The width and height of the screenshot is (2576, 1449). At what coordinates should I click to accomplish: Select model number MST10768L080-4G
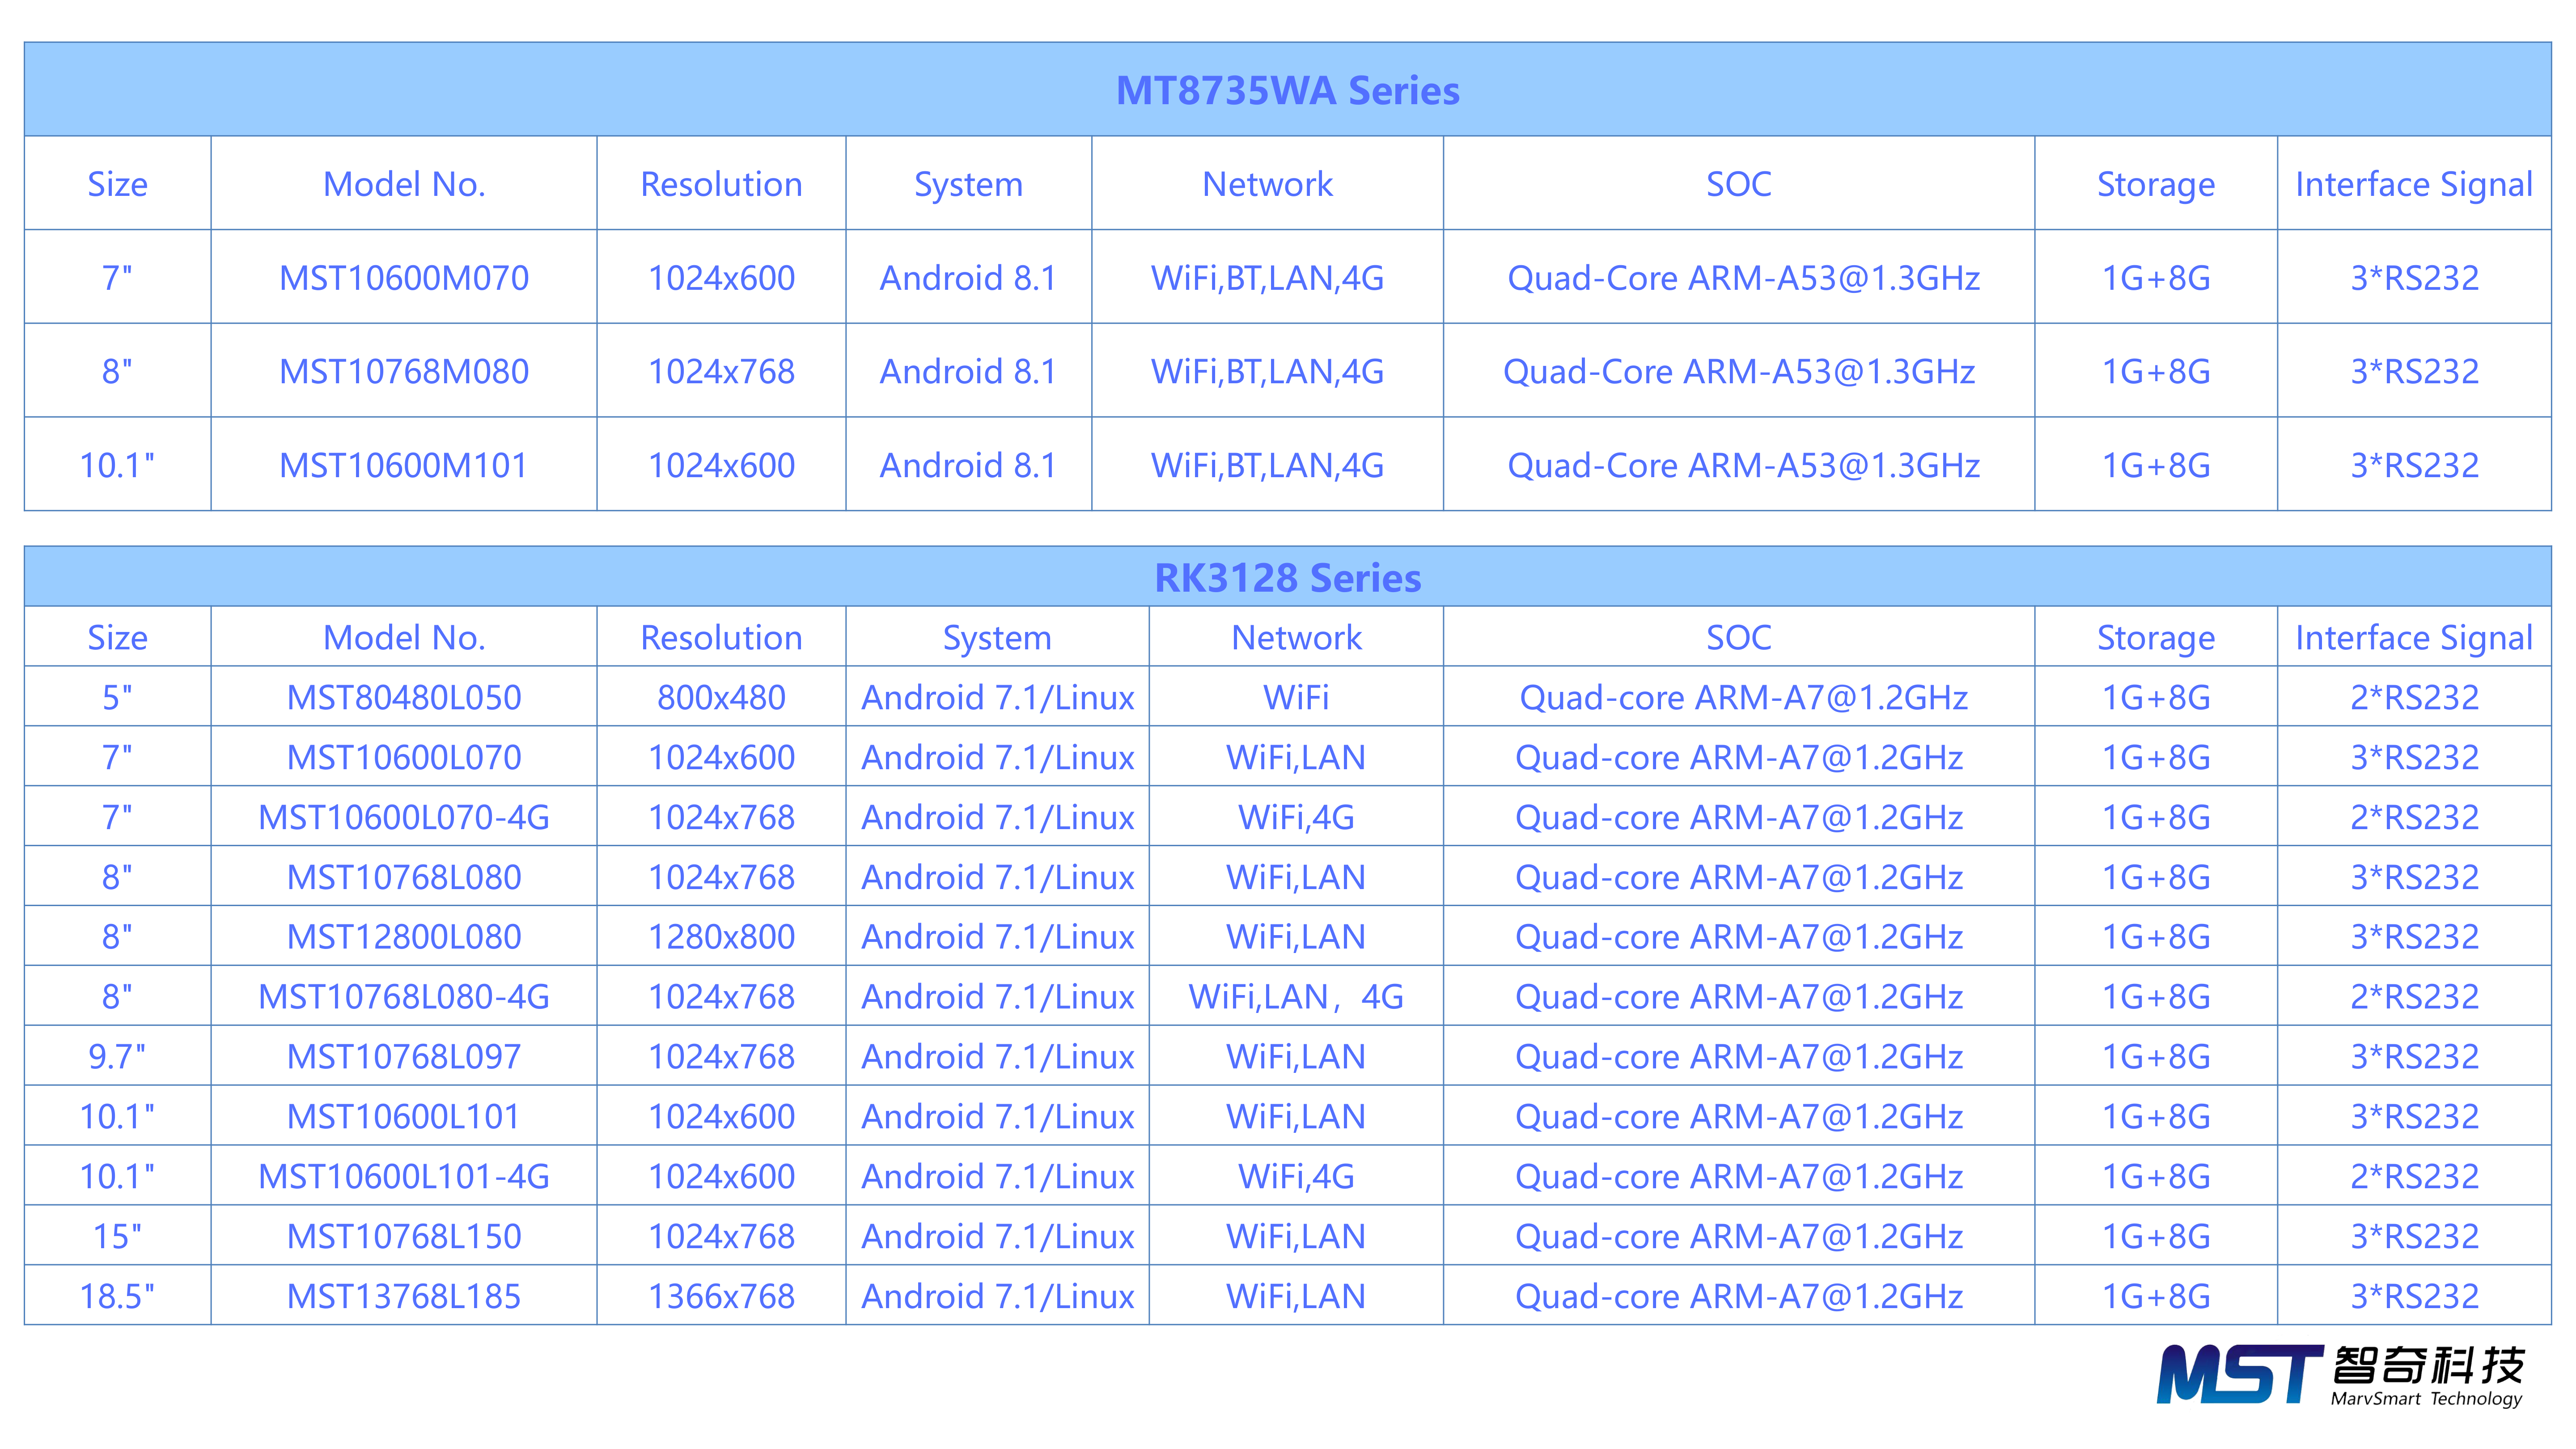404,997
